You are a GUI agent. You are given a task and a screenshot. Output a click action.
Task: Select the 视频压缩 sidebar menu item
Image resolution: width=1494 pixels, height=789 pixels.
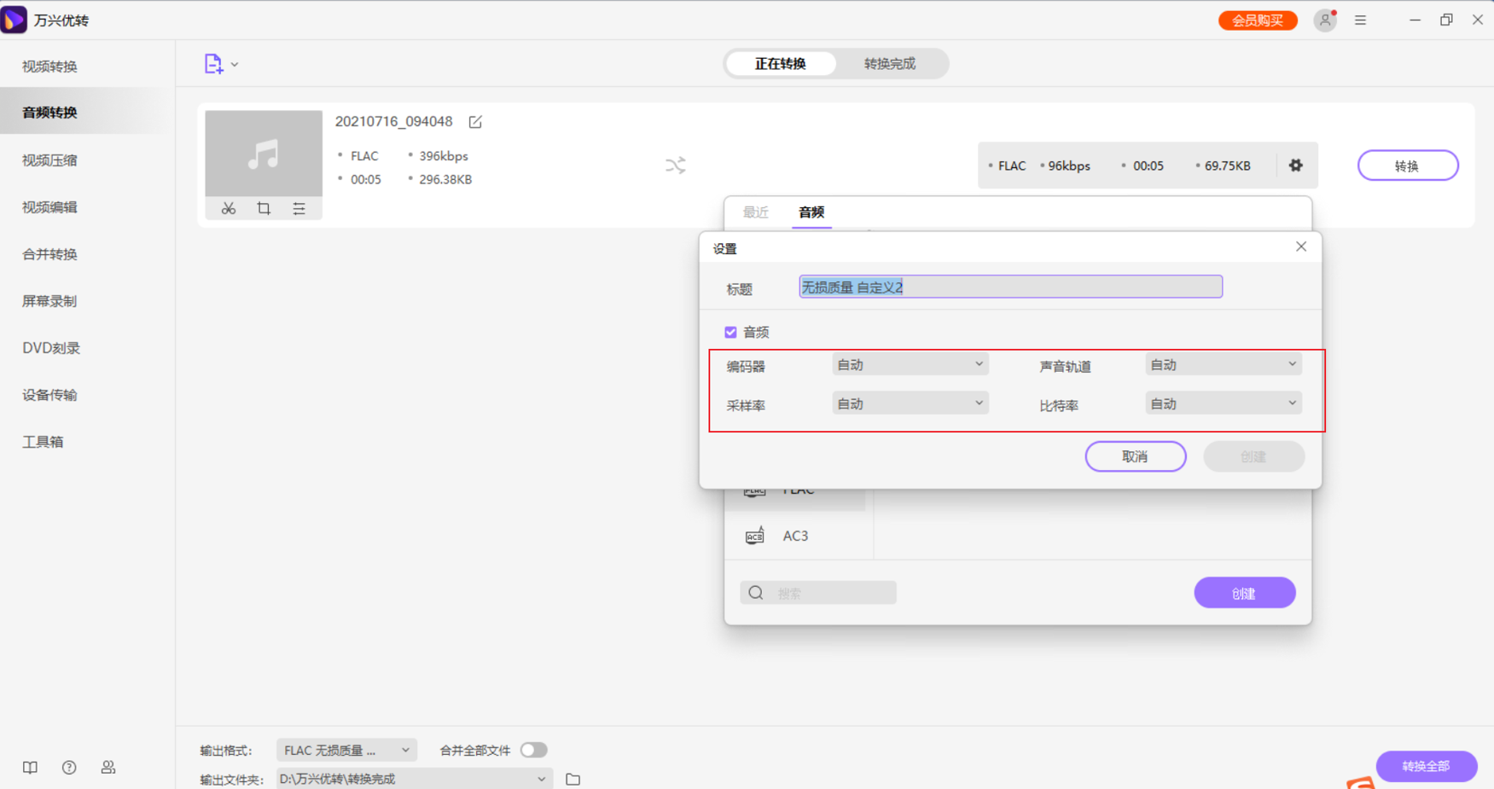pyautogui.click(x=47, y=160)
